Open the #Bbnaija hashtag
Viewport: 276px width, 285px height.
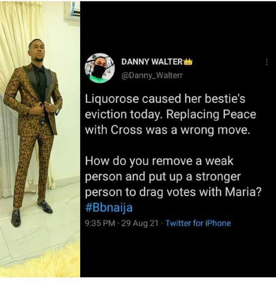[x=109, y=207]
